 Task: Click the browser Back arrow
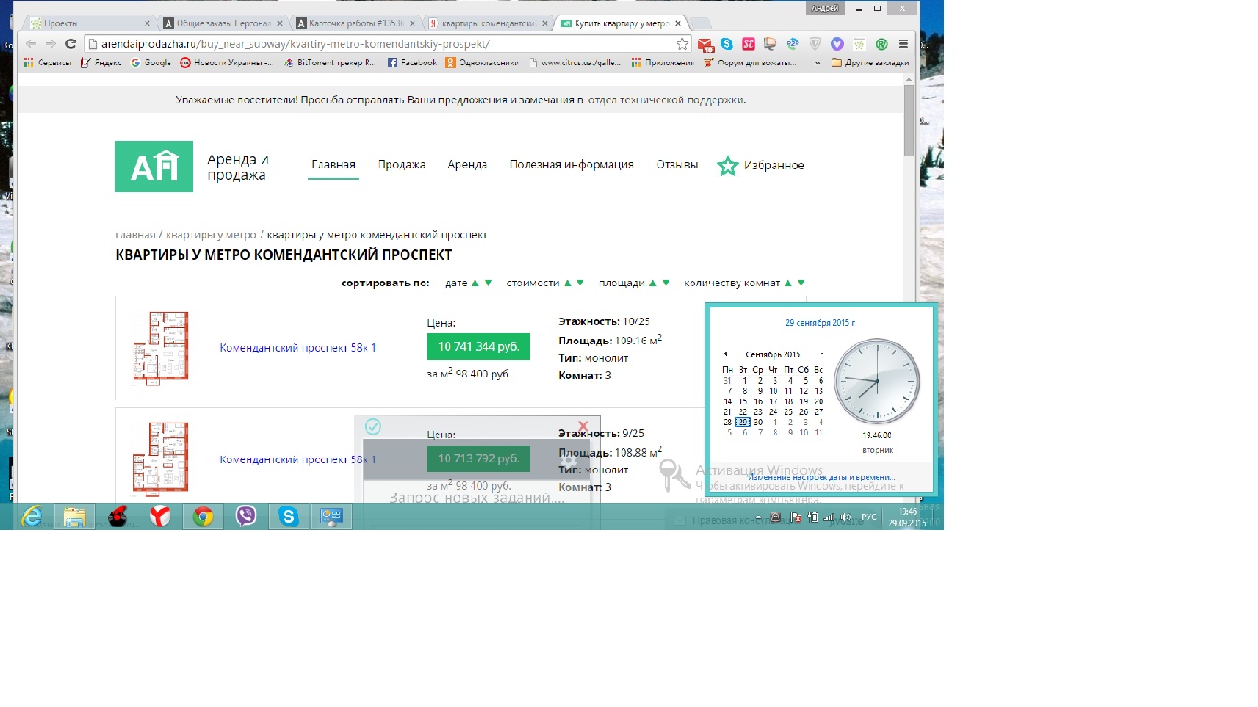click(x=30, y=43)
